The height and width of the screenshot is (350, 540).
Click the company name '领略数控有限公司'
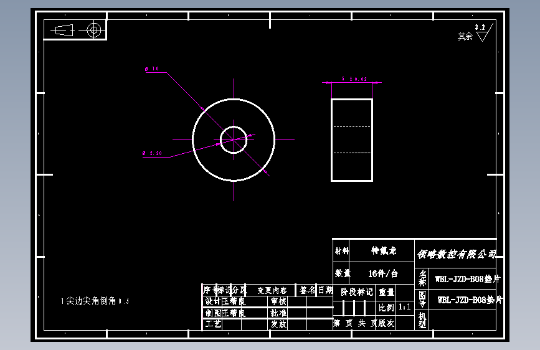click(457, 254)
